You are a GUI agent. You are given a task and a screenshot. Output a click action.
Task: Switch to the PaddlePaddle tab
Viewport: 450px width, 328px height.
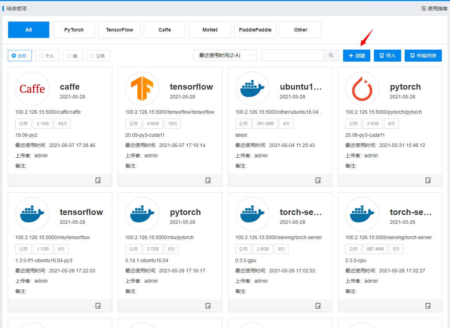(x=255, y=30)
